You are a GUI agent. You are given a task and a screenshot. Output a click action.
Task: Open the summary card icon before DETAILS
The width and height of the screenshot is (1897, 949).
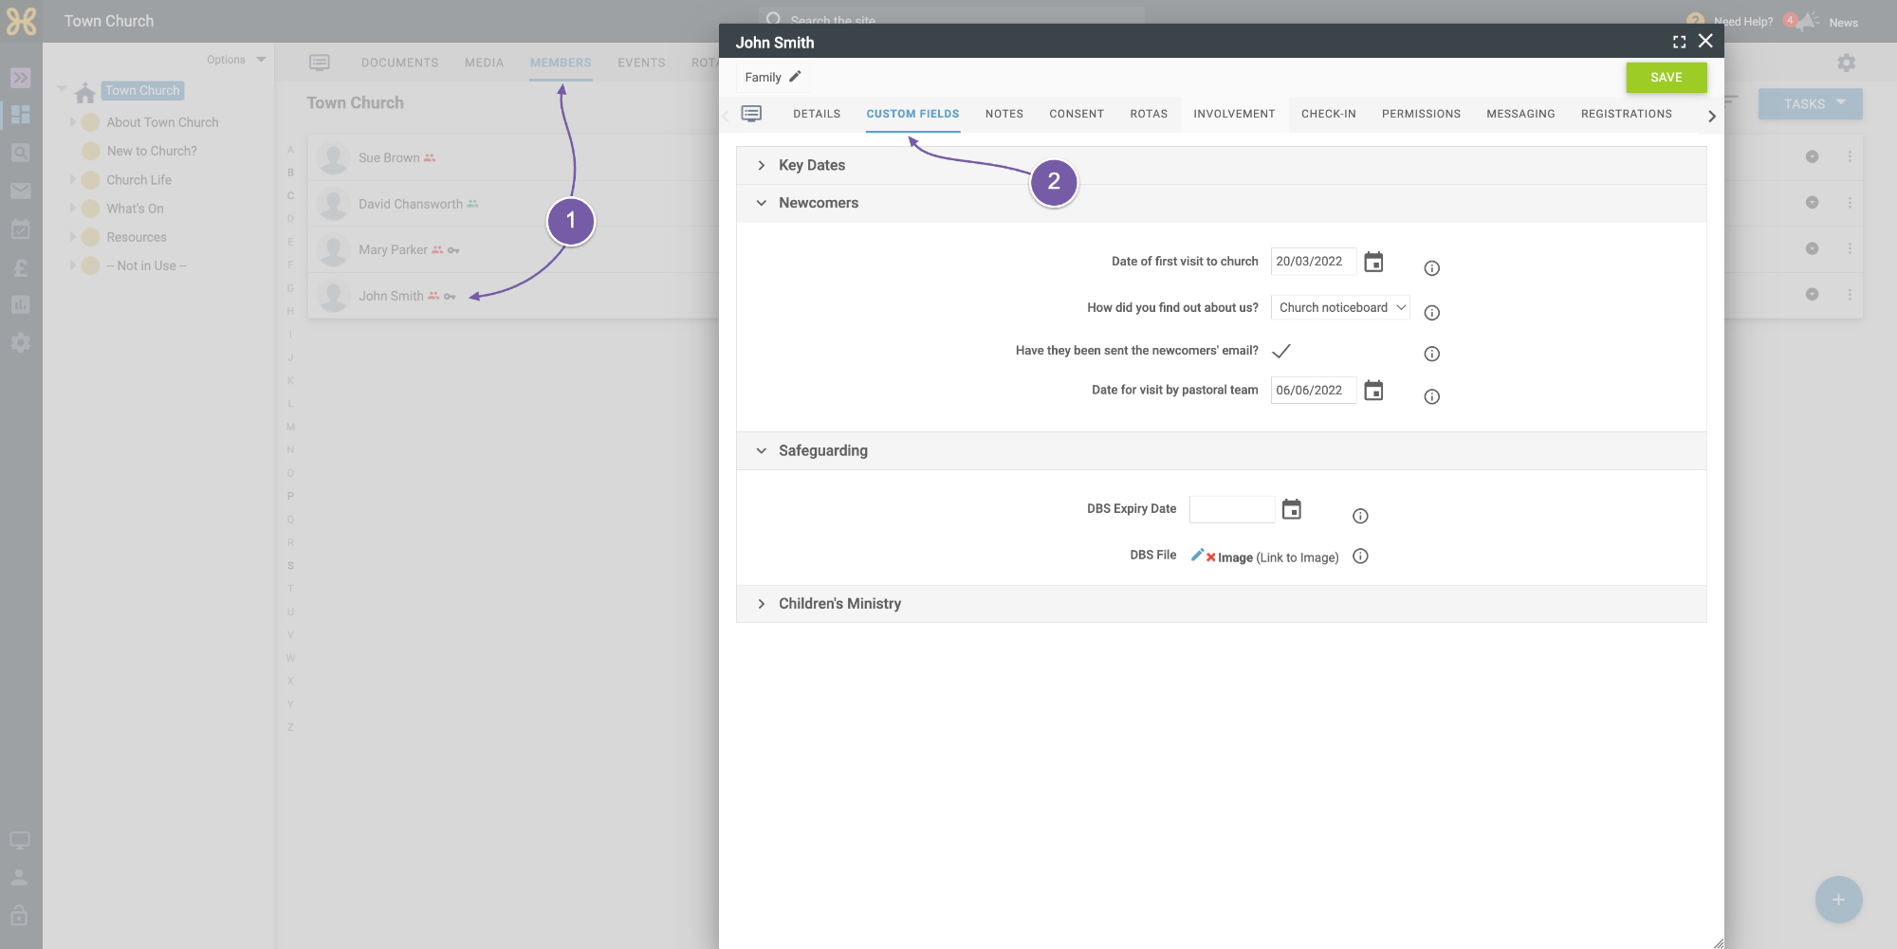point(751,114)
